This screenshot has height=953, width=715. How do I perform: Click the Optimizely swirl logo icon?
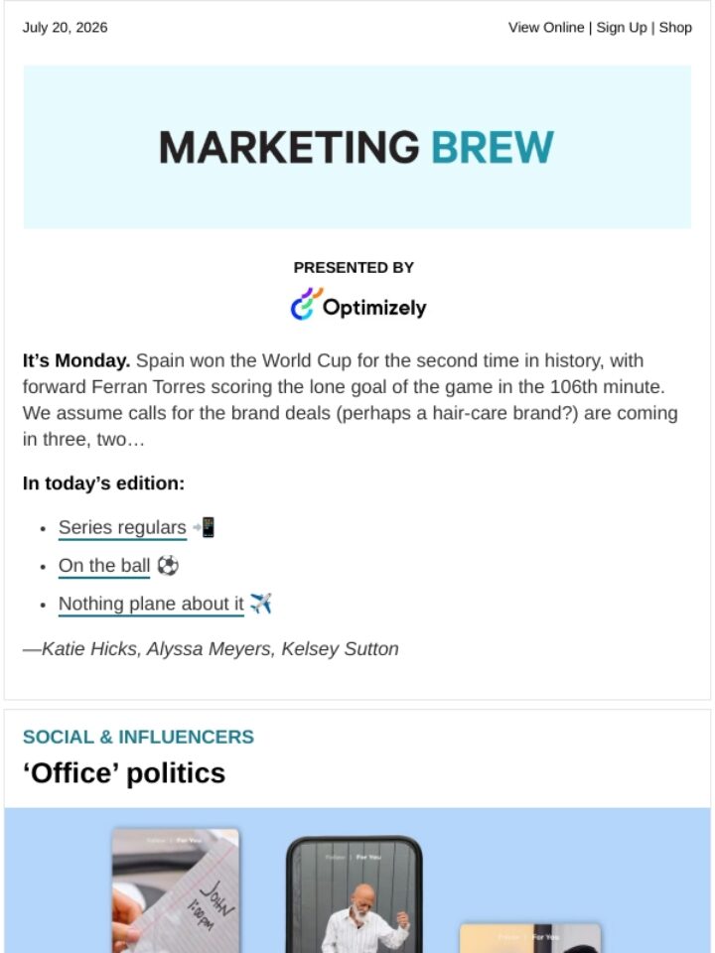[307, 304]
